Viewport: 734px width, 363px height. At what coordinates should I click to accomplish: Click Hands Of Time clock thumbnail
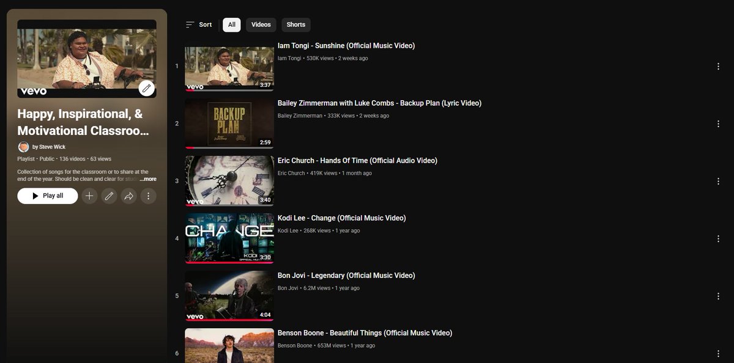point(229,181)
